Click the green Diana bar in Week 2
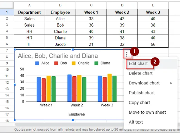Image resolution: width=180 pixels, height=133 pixels. pyautogui.click(x=84, y=89)
